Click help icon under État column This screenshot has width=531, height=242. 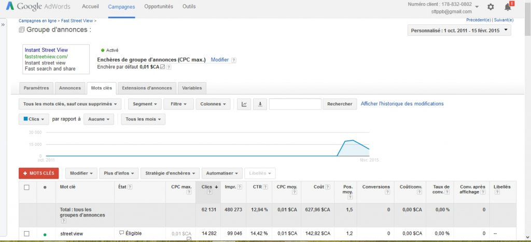[130, 187]
